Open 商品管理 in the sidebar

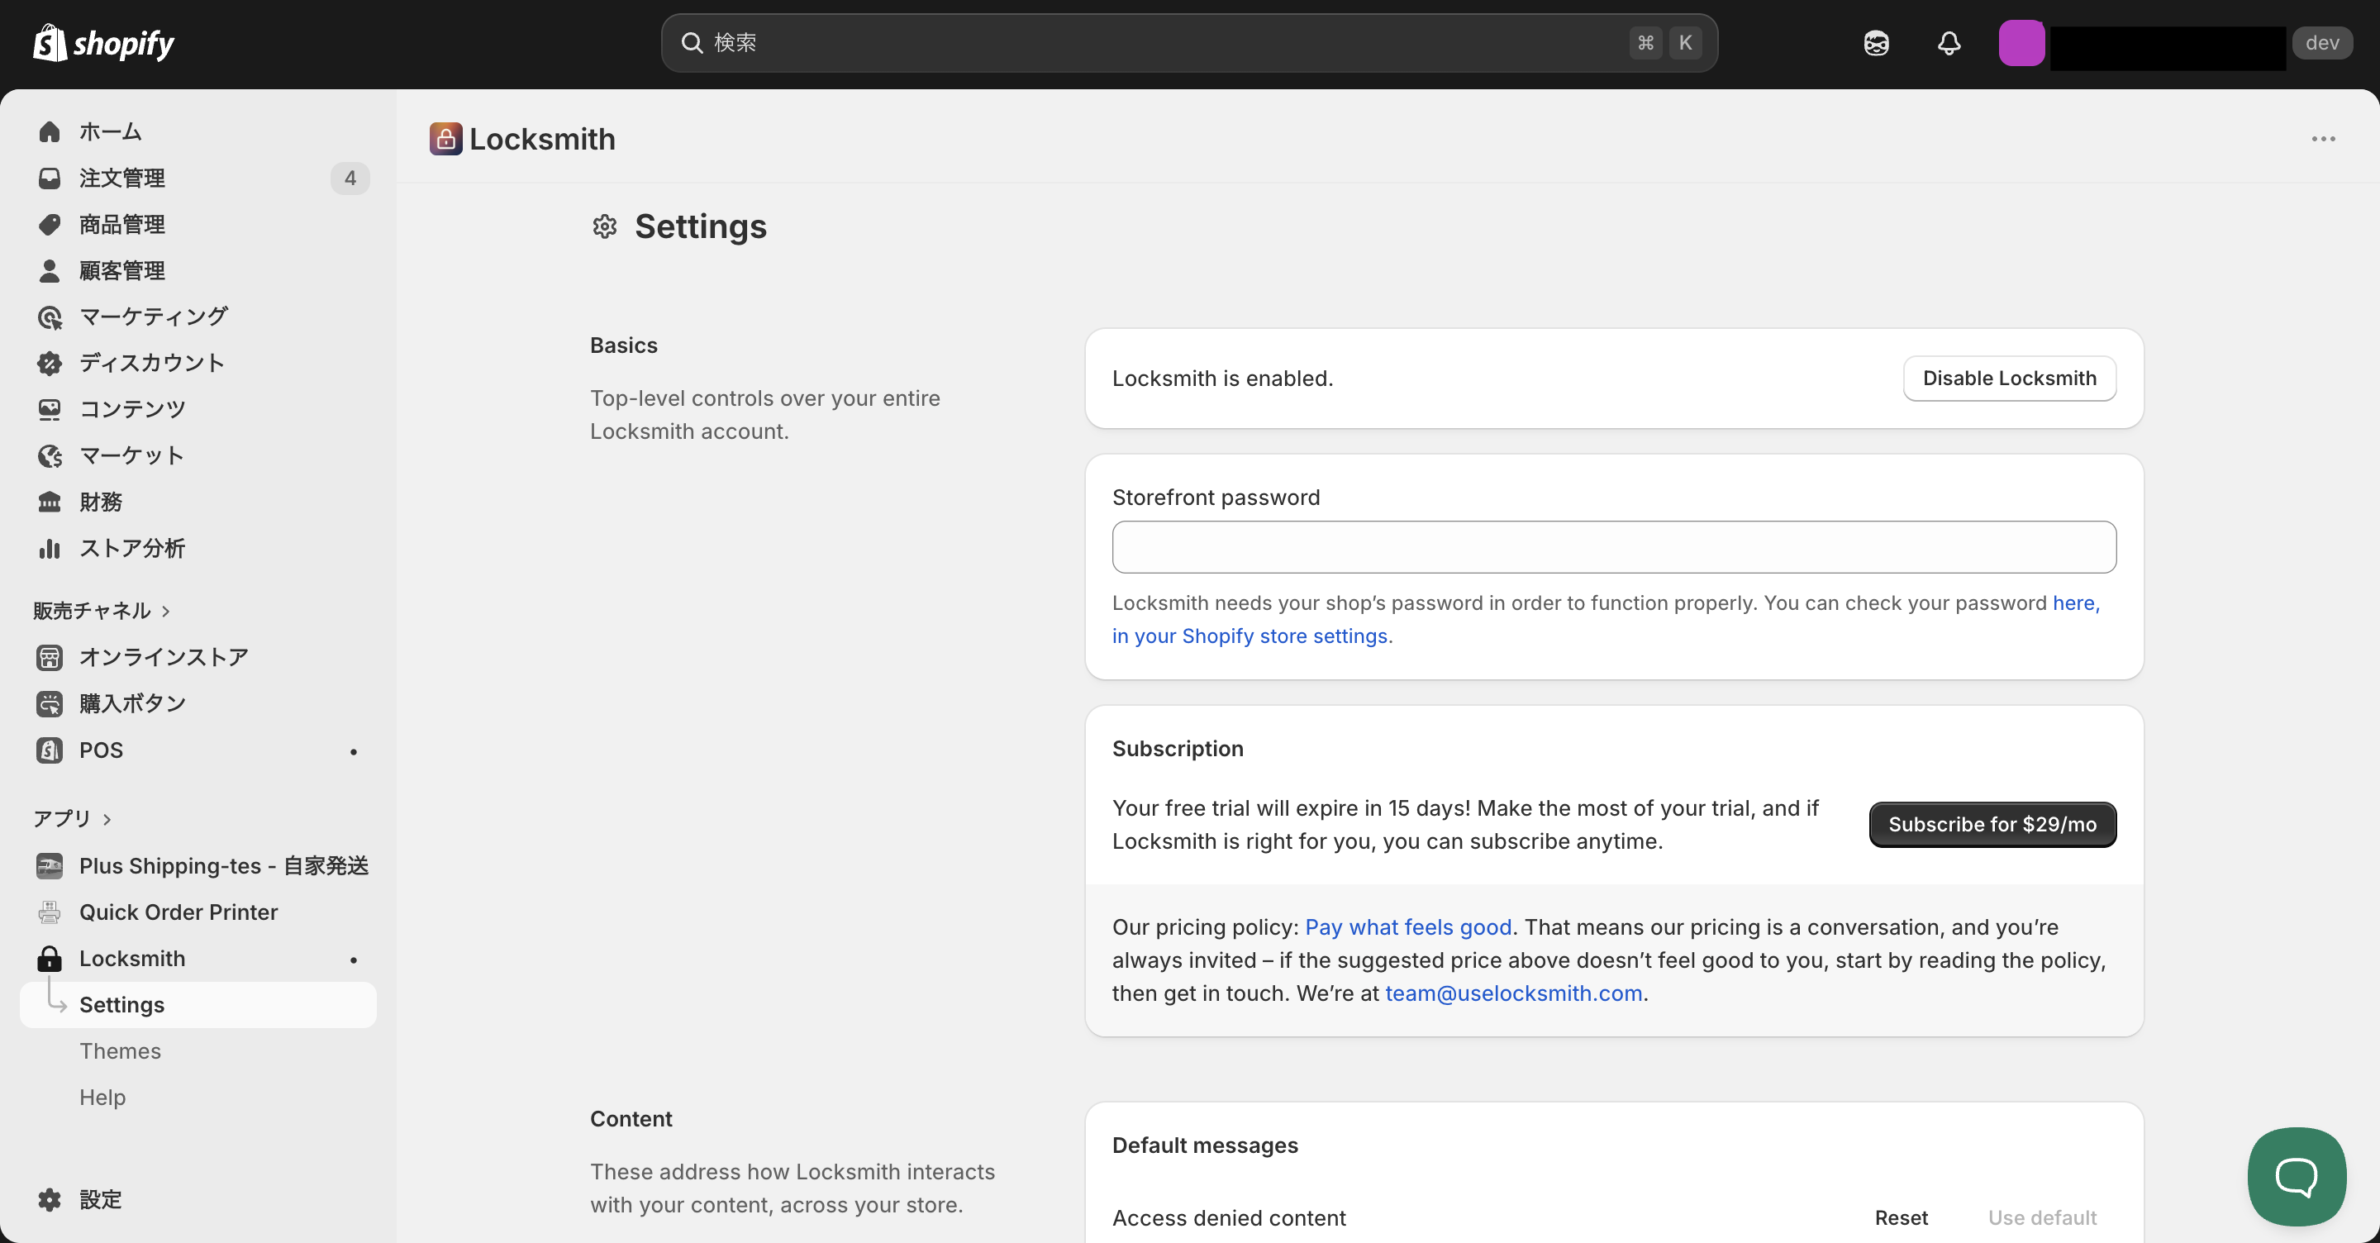[122, 224]
